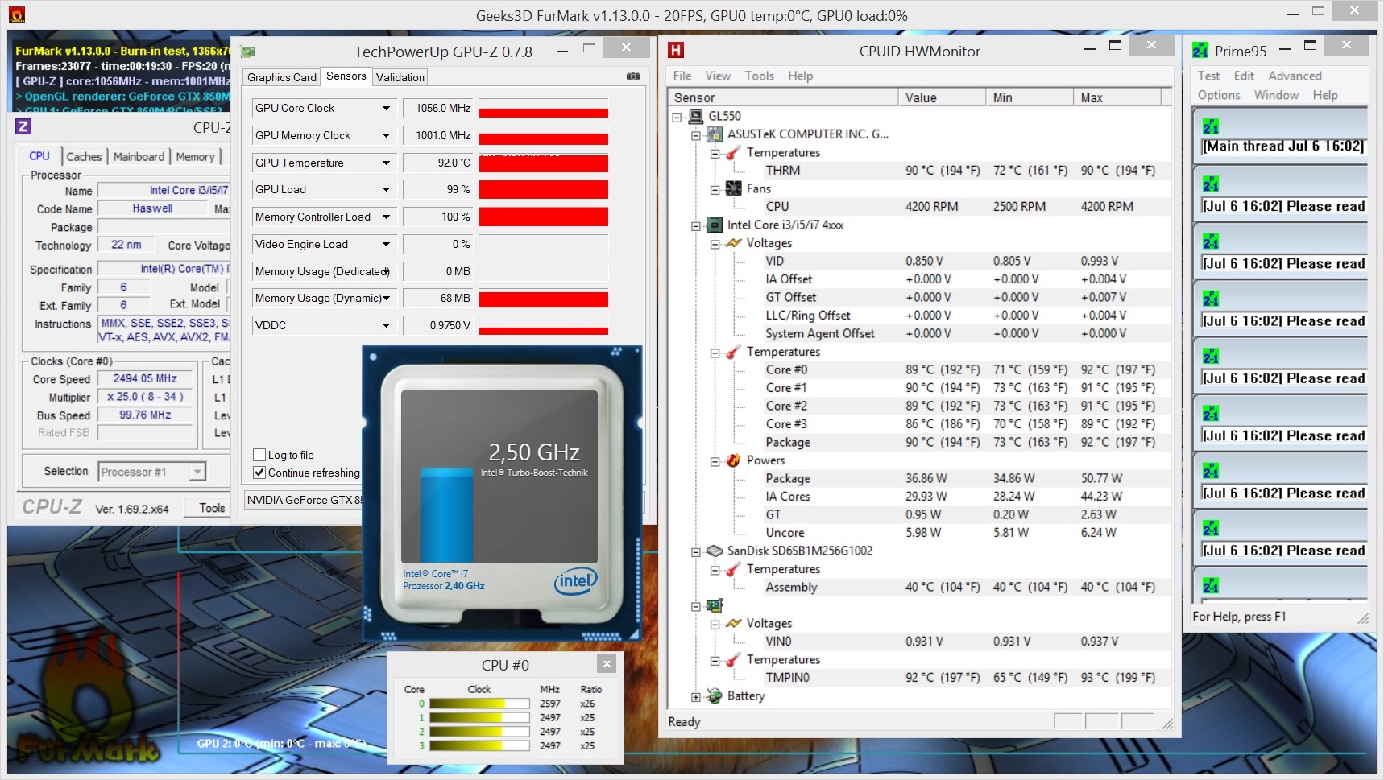Click the Min column header

click(x=1030, y=97)
